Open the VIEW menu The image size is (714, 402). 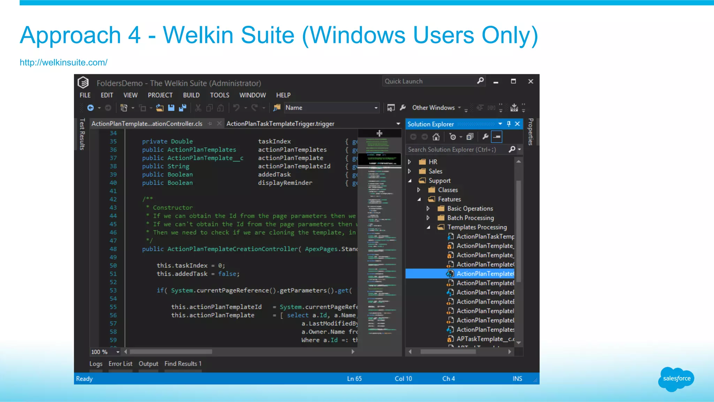pos(130,95)
